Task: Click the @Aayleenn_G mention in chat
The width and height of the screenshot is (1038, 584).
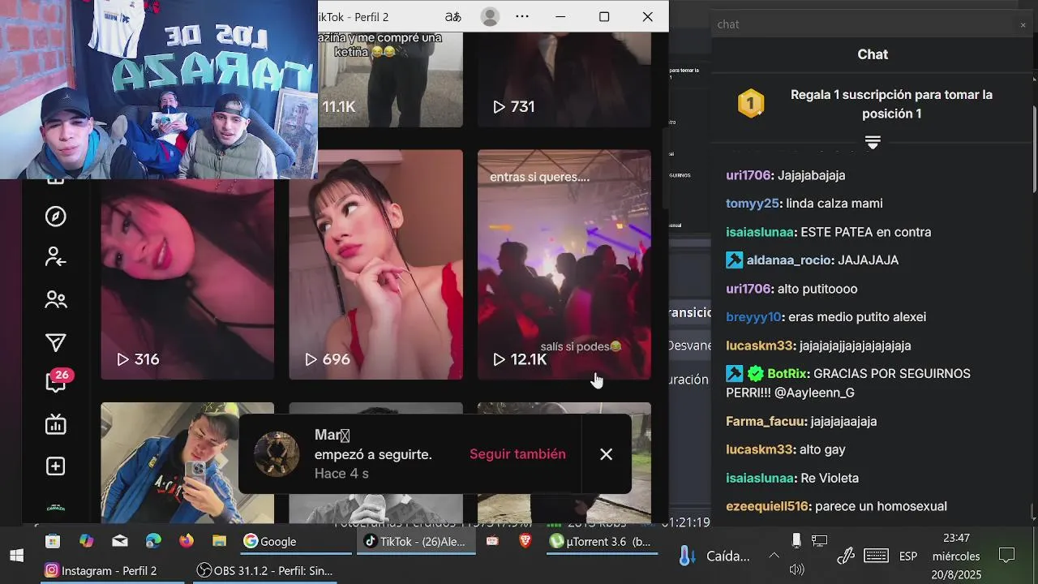Action: 814,393
